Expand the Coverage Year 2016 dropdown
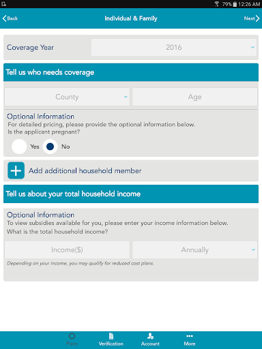262x349 pixels. tap(174, 47)
